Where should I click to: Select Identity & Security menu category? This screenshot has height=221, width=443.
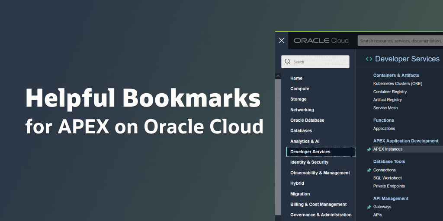click(x=309, y=162)
